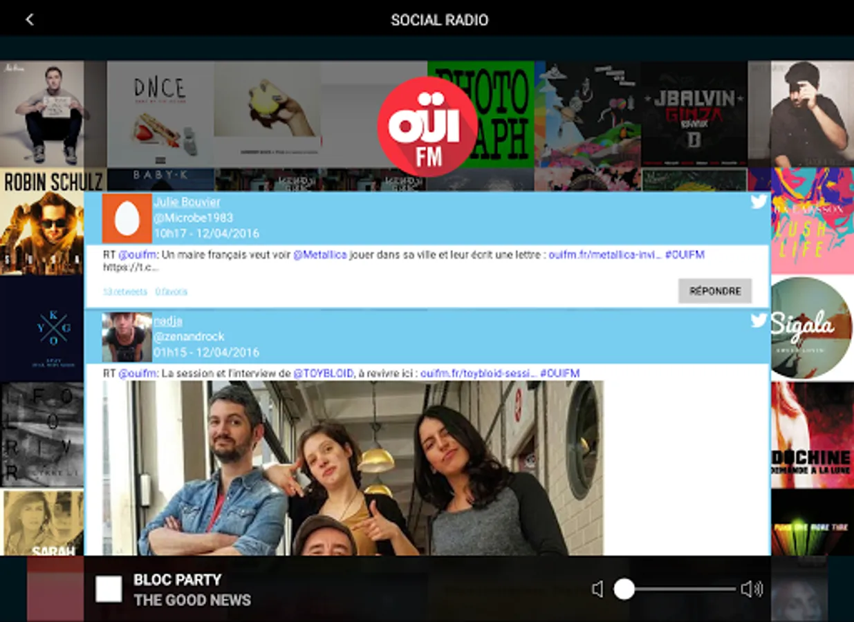Click Julie Bouvier's egg avatar
This screenshot has width=854, height=622.
(127, 218)
